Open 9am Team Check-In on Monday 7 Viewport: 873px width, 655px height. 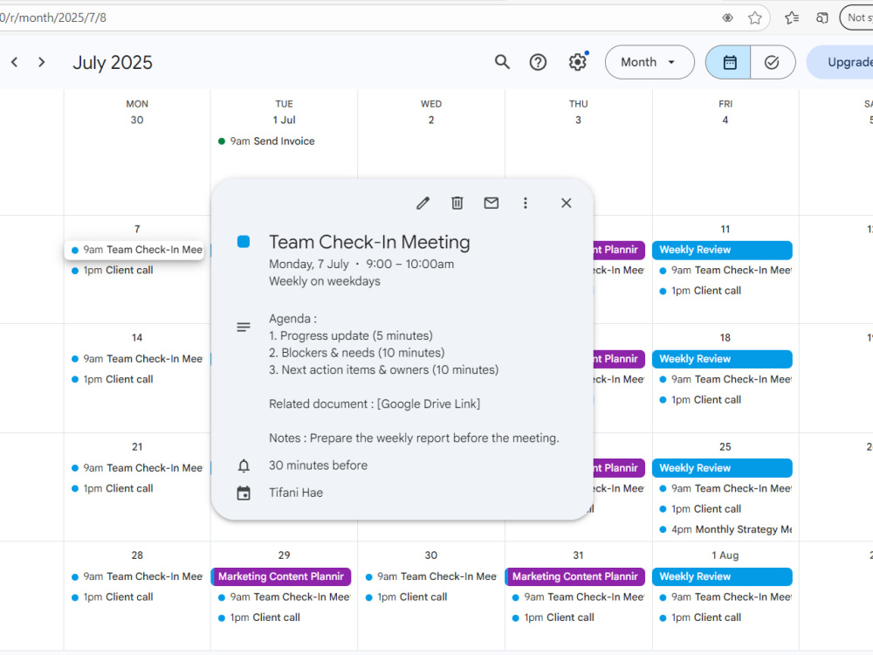(x=134, y=250)
